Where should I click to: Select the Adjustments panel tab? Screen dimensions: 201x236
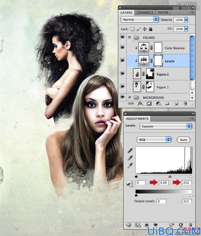(x=137, y=119)
